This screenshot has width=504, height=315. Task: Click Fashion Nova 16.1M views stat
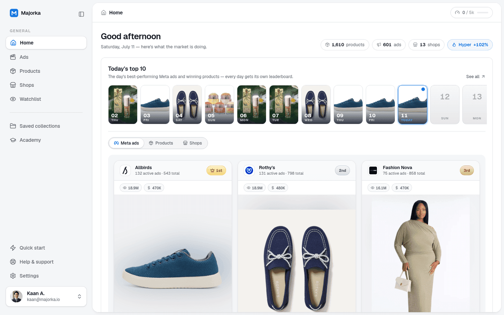pyautogui.click(x=378, y=188)
